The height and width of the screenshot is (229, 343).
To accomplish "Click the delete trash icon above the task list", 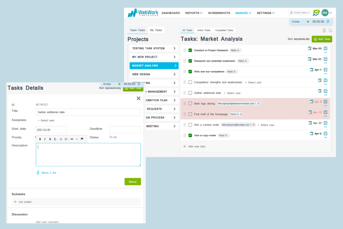I will pyautogui.click(x=324, y=30).
